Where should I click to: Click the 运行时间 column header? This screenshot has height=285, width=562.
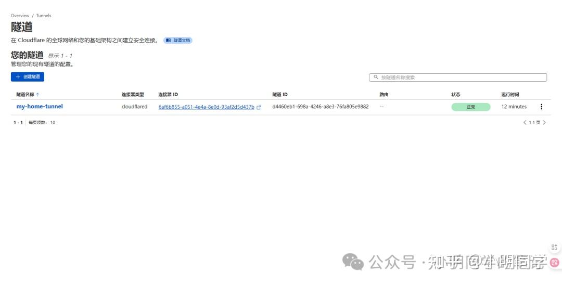pyautogui.click(x=510, y=95)
